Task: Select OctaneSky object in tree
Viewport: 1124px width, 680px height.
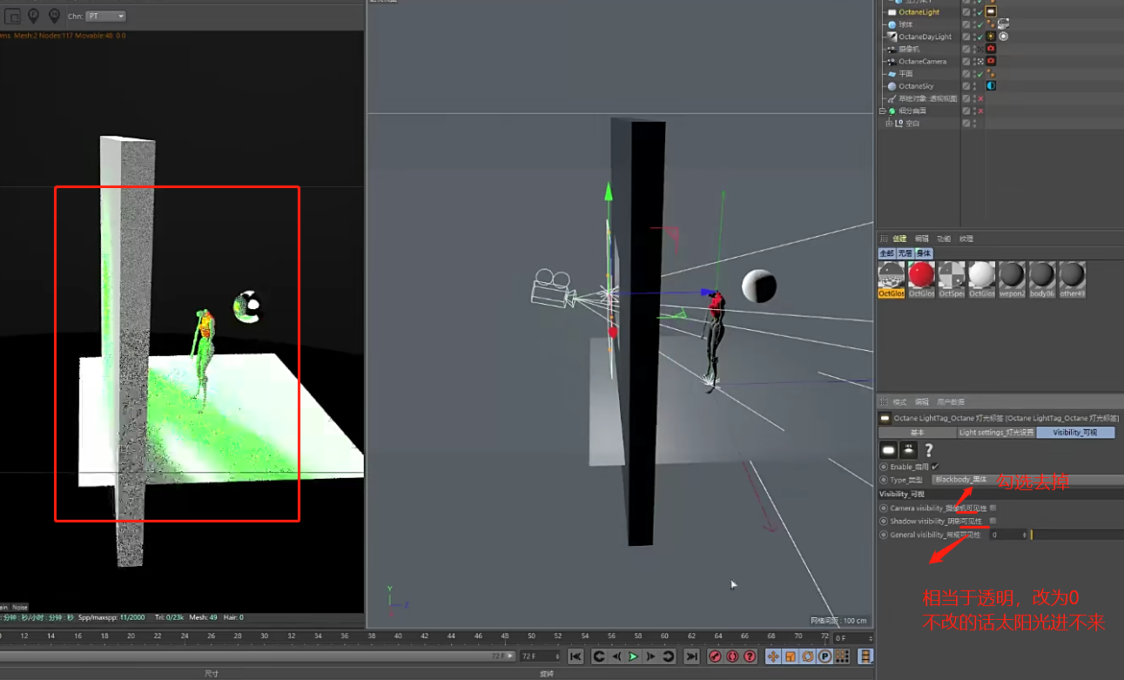Action: [916, 86]
